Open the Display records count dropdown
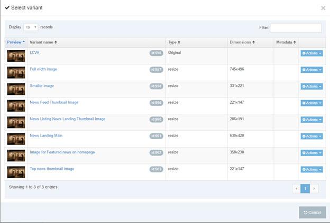Screen dimensions: 330x223 point(31,27)
